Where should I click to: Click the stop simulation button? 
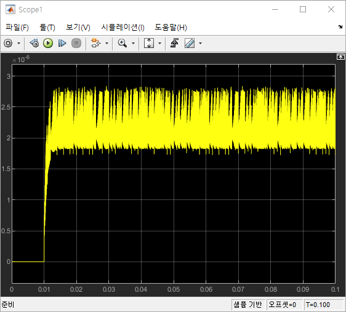tap(76, 43)
